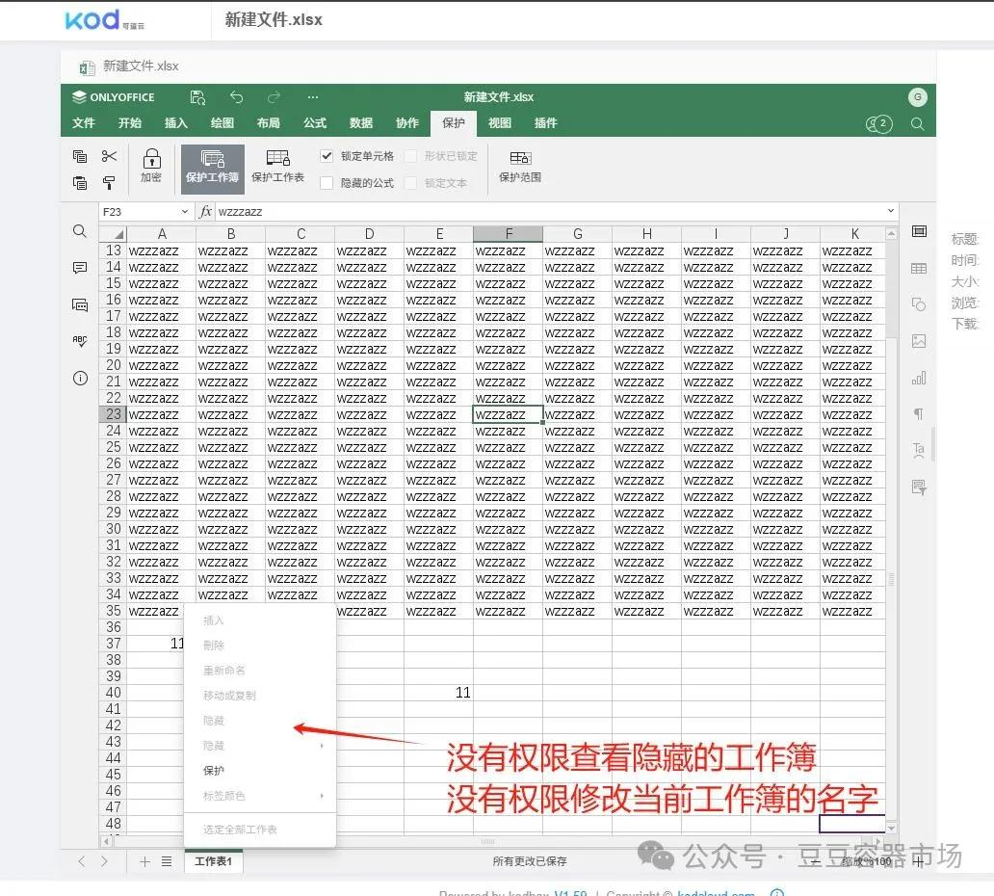Open chart settings in the right sidebar
This screenshot has width=994, height=896.
click(919, 378)
